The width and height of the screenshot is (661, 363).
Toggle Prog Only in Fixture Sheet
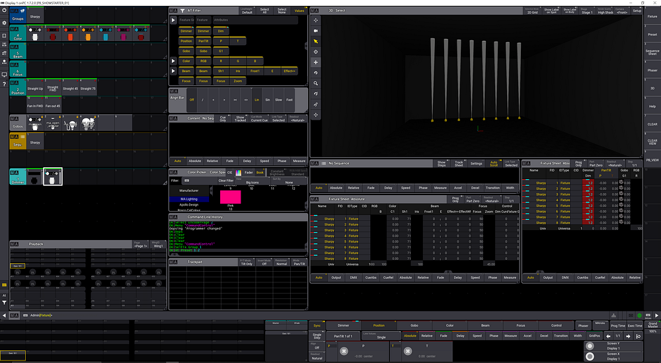click(x=455, y=199)
